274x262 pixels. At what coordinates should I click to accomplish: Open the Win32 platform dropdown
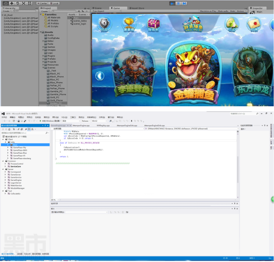click(99, 121)
